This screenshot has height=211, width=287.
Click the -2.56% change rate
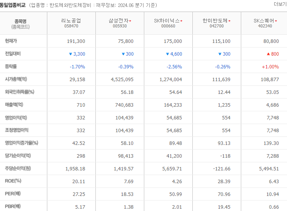click(x=174, y=67)
